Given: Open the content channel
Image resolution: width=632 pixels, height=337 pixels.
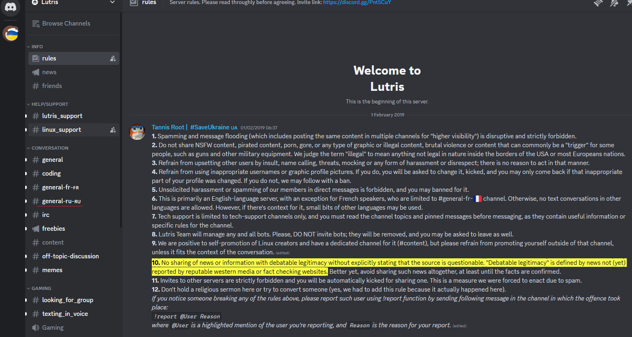Looking at the screenshot, I should point(74,243).
